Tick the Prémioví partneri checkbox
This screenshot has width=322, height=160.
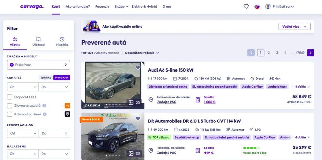(x=9, y=114)
